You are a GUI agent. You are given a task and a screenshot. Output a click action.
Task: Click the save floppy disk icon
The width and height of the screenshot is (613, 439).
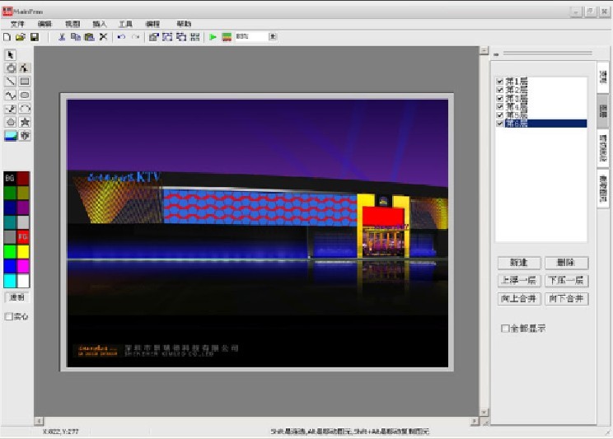(35, 37)
